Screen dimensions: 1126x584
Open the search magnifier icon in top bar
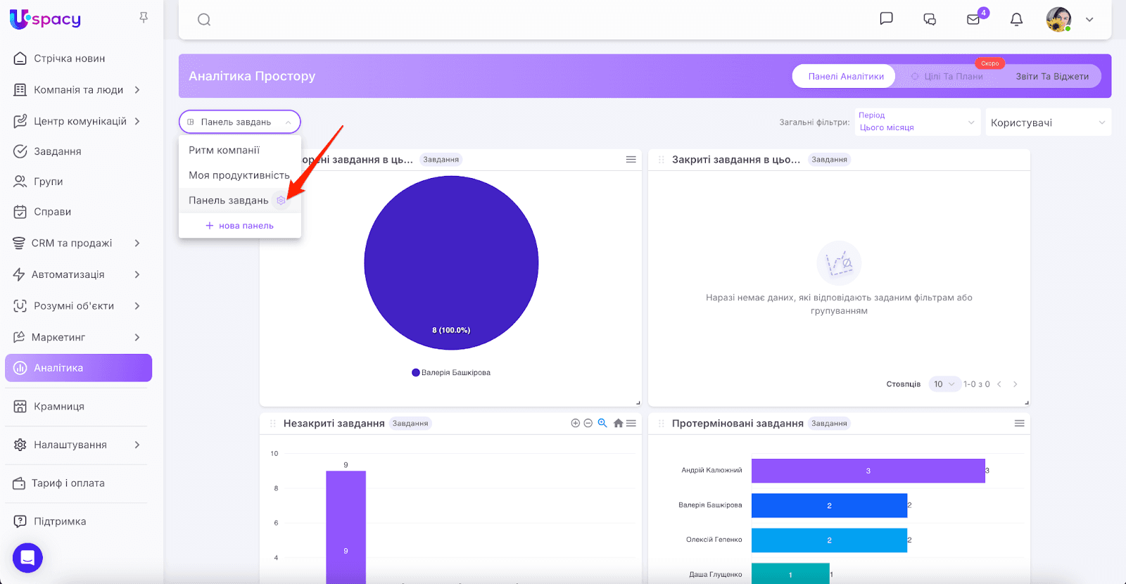[x=204, y=20]
